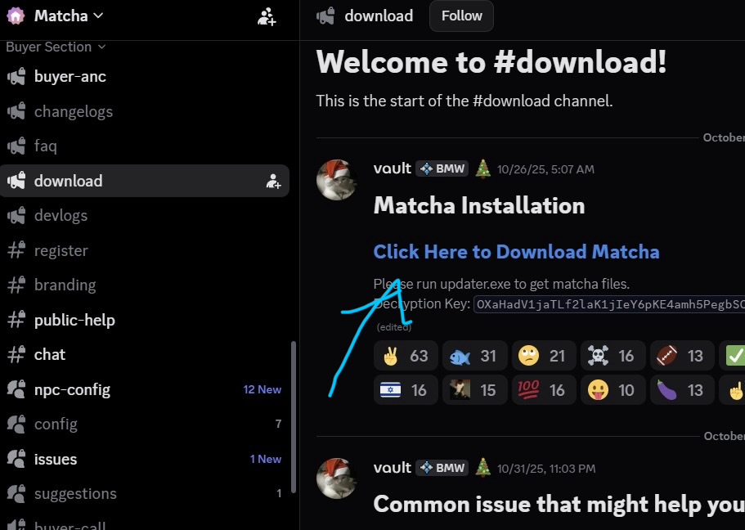Click the invite people icon beside Matcha
745x530 pixels.
[267, 16]
